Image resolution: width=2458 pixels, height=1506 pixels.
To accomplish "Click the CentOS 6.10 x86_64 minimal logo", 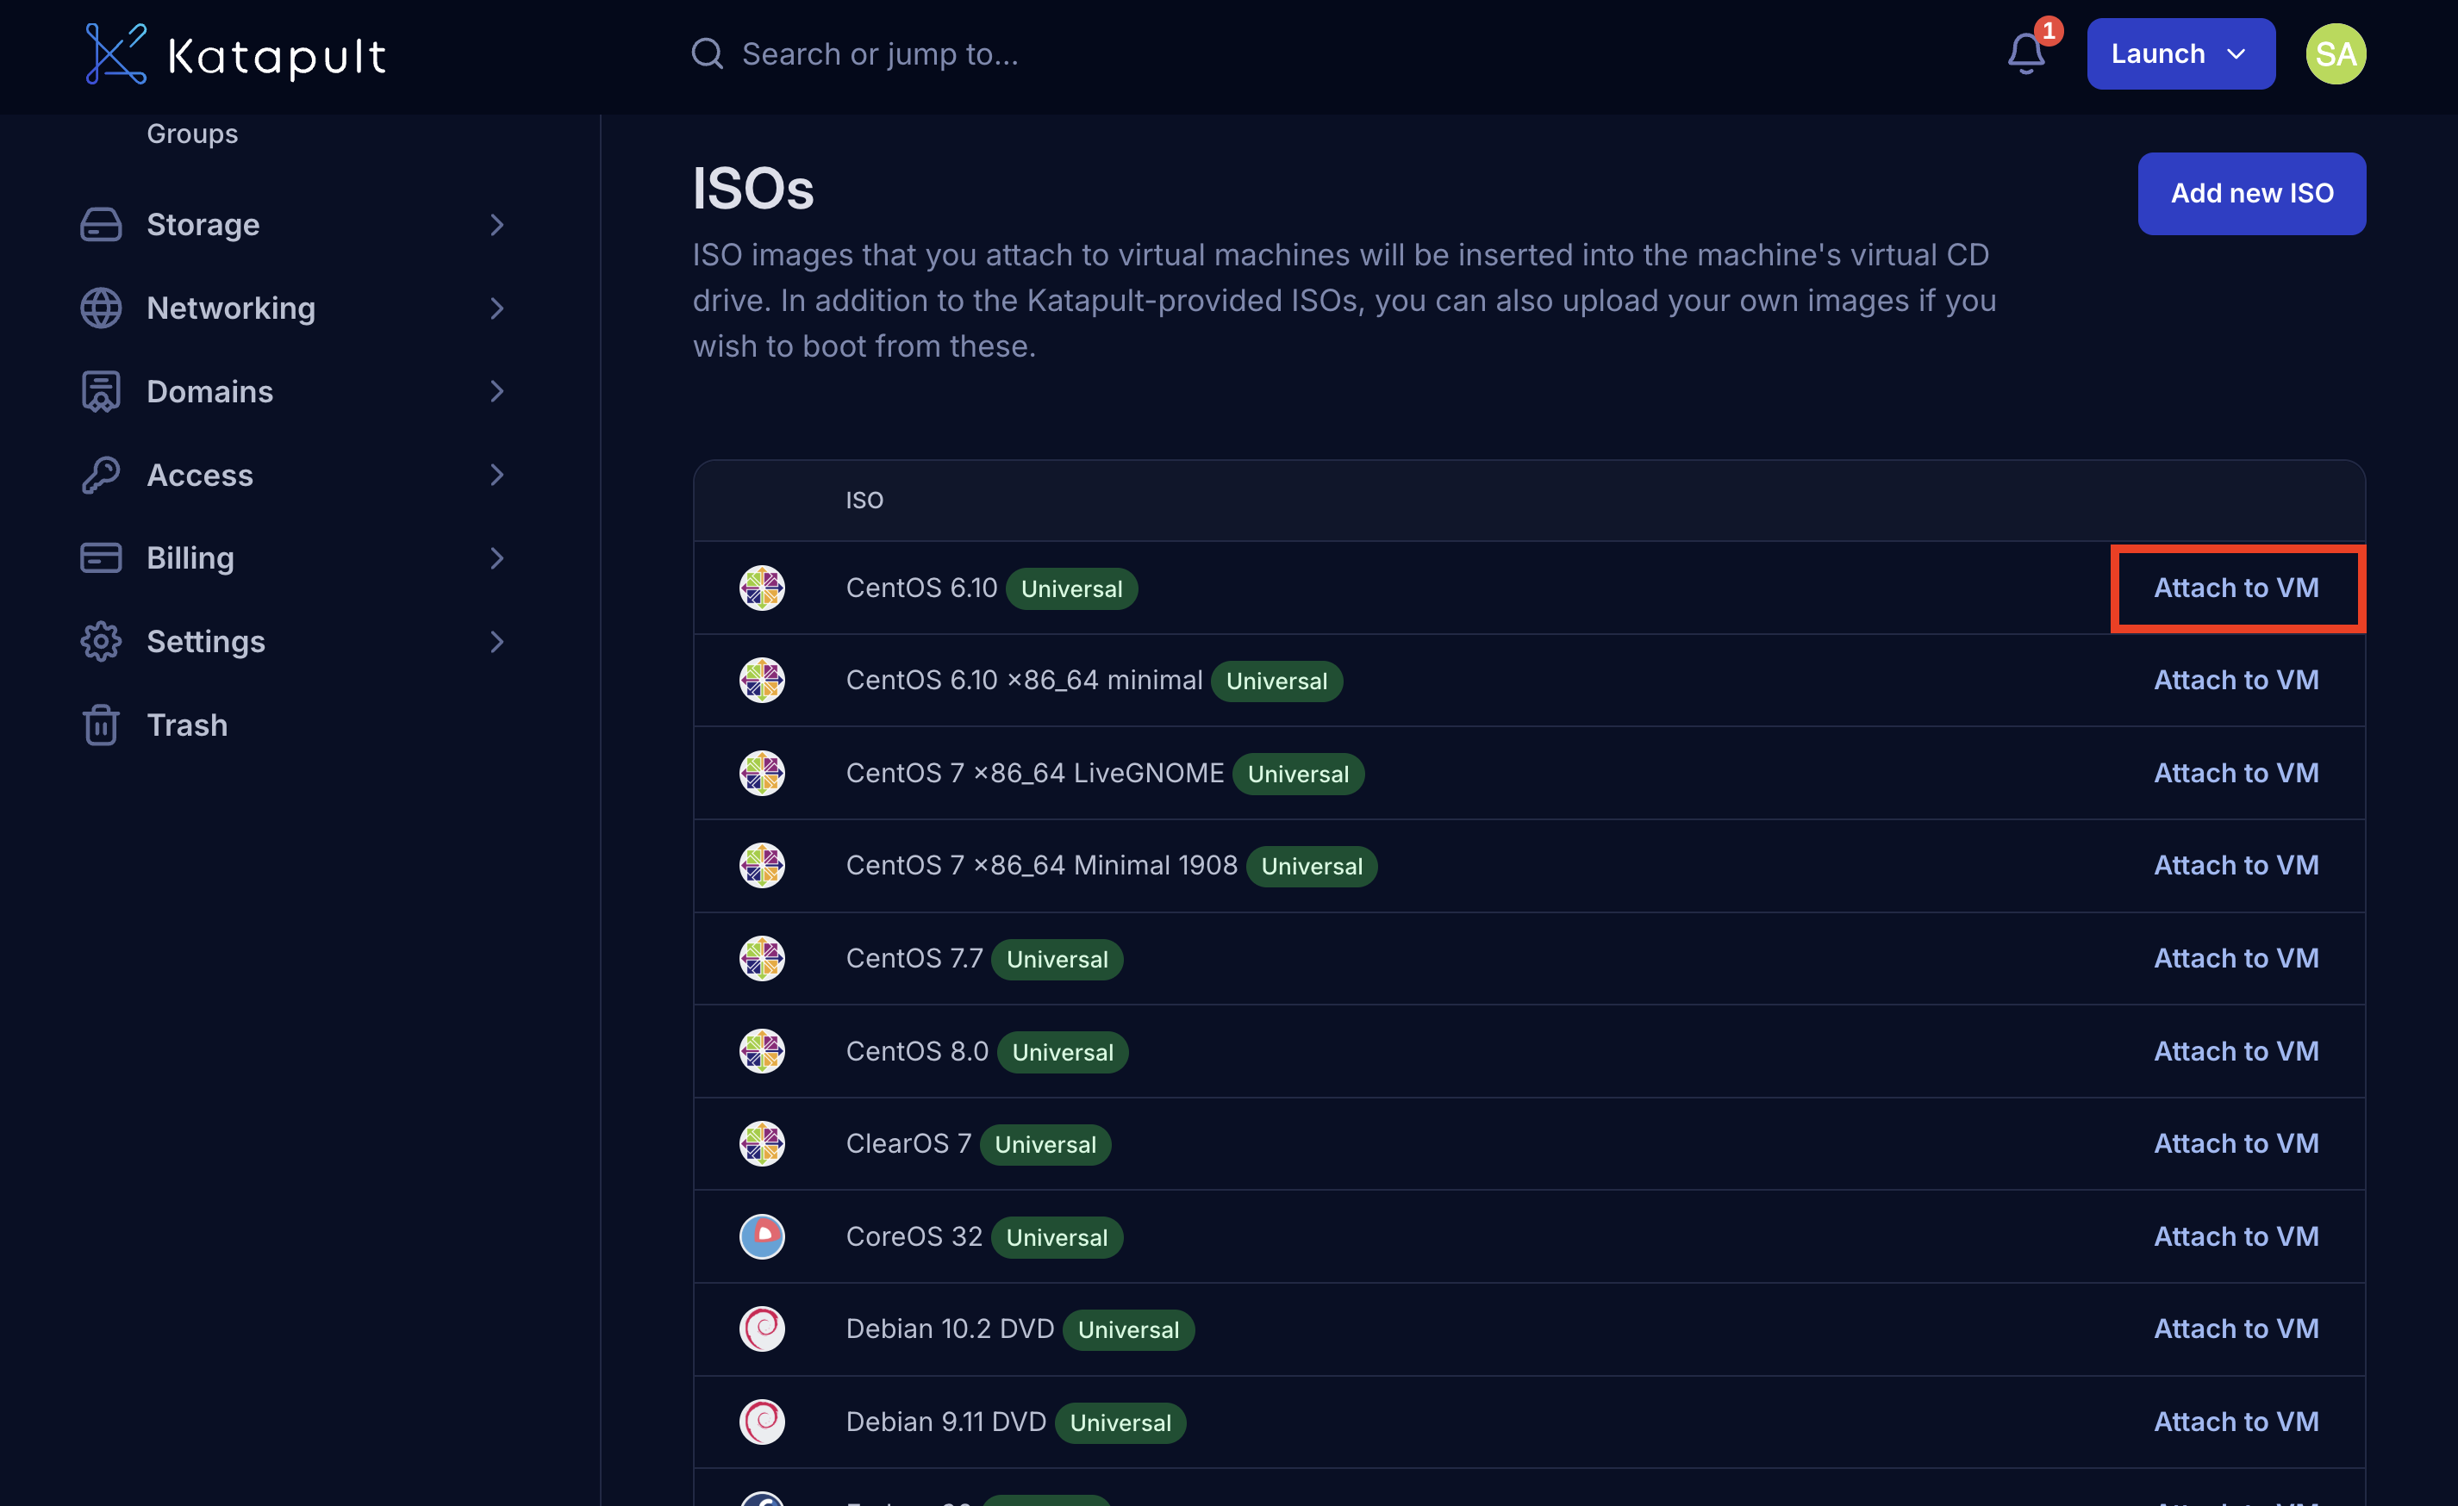I will coord(762,680).
